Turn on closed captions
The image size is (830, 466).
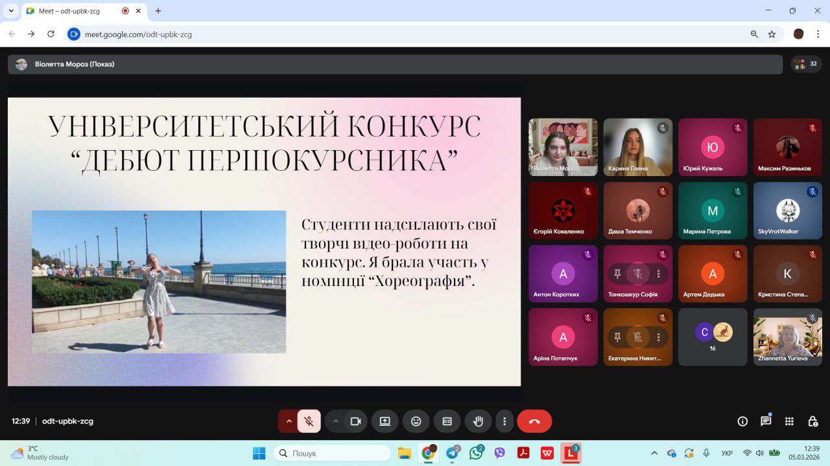click(x=447, y=421)
